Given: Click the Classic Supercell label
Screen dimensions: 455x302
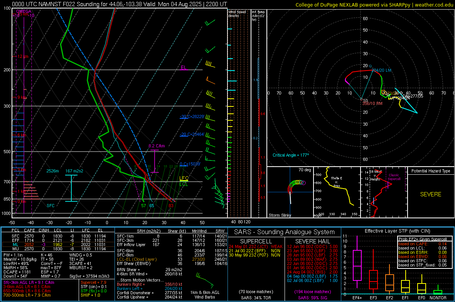Looking at the screenshot, I should [x=394, y=177].
